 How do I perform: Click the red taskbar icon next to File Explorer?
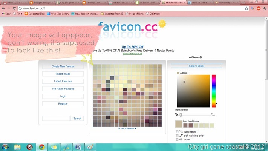coord(29,147)
